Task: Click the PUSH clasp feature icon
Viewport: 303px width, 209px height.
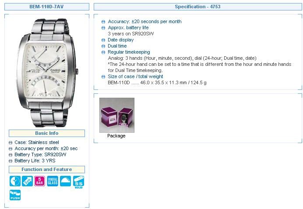Action: pos(15,195)
